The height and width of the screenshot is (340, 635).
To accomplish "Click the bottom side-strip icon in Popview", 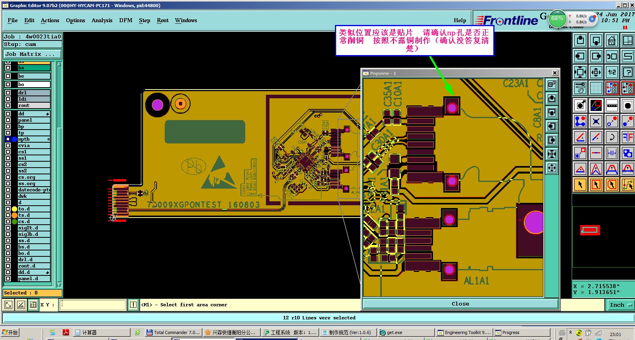I will point(552,168).
